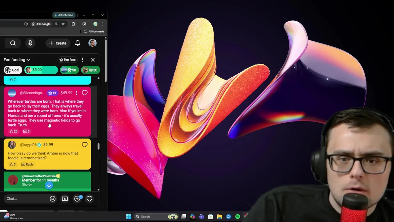Open Microsoft Teams from the taskbar

[x=202, y=216]
